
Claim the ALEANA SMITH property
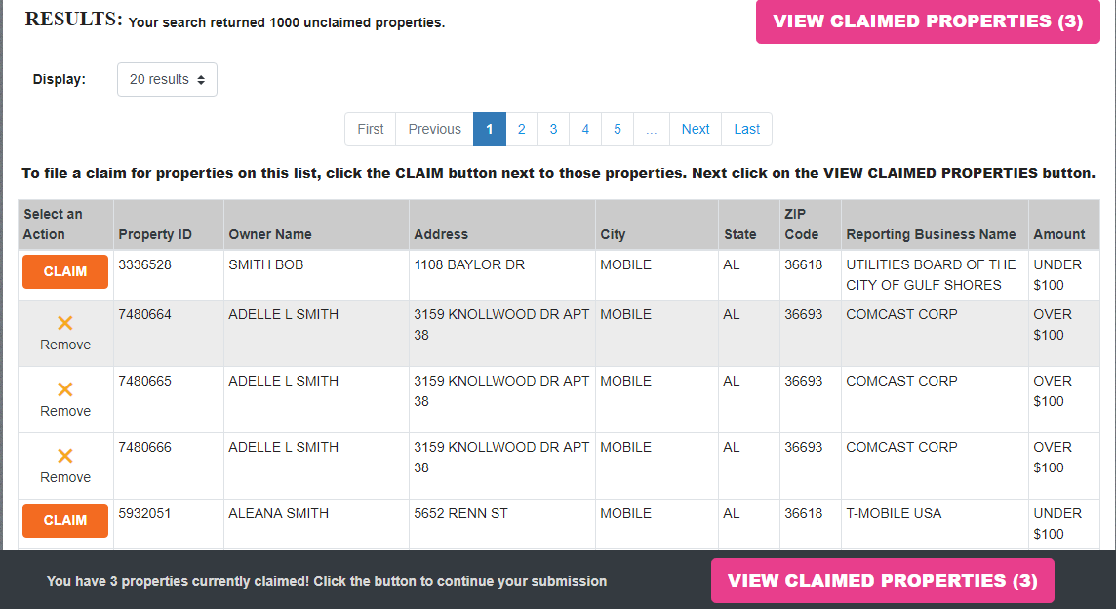[x=65, y=521]
